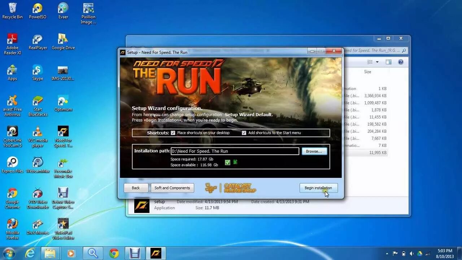Open the Debut Video Capture desktop icon

click(63, 198)
